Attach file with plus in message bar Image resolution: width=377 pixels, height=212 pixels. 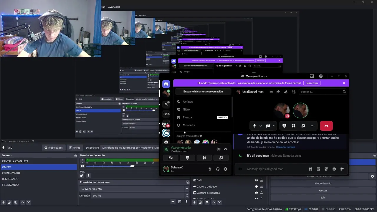(x=240, y=169)
